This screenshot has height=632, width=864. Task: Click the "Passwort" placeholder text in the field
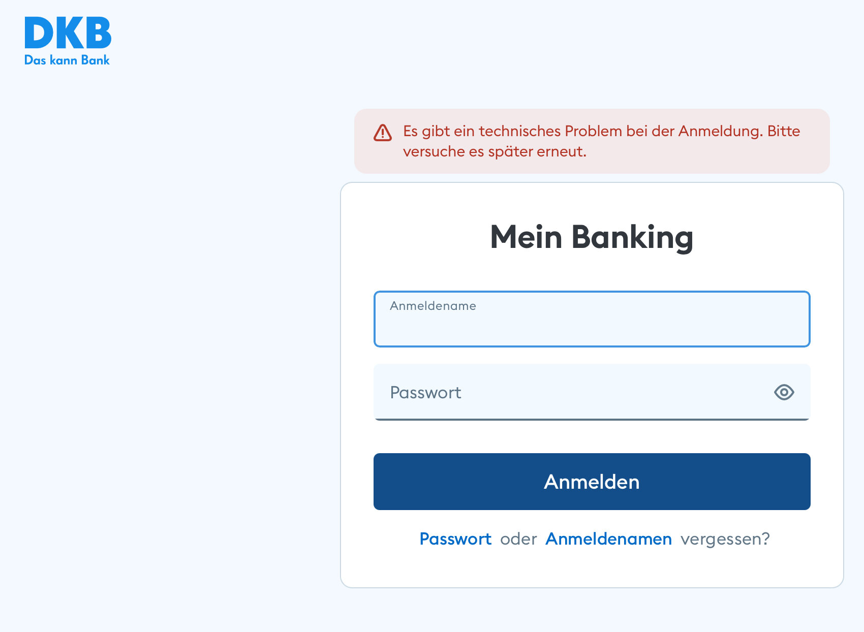pyautogui.click(x=425, y=392)
